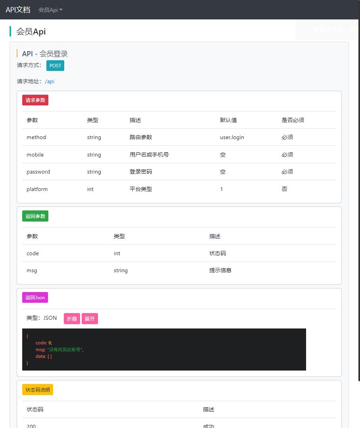This screenshot has width=360, height=428.
Task: Click the msg line in JSON block
Action: point(59,350)
